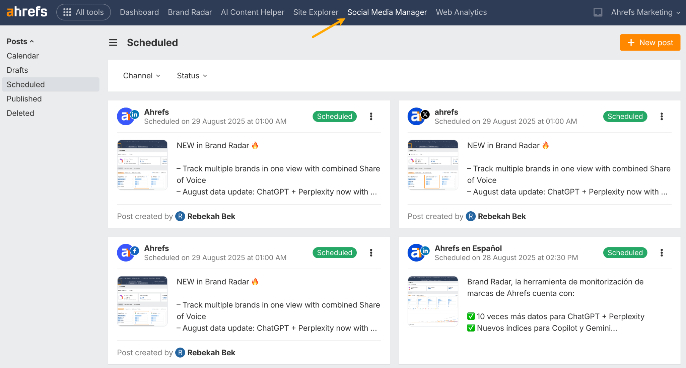This screenshot has height=368, width=686.
Task: Open options for Ahrefs en Español post
Action: (661, 252)
